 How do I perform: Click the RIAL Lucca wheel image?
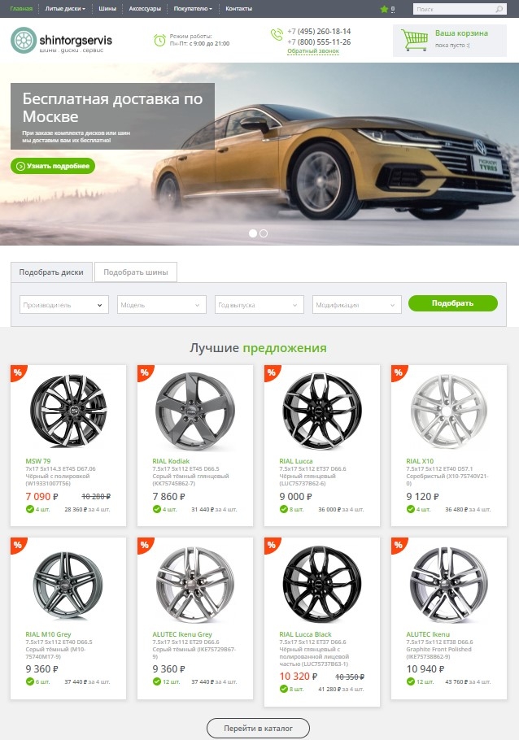(x=322, y=411)
